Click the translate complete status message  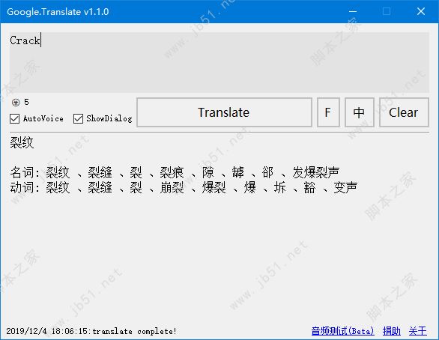pyautogui.click(x=91, y=331)
